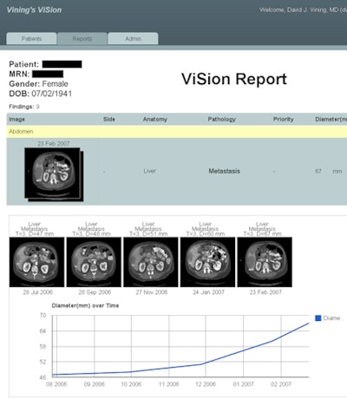Click the Diameter(mm) over Time chart title

pyautogui.click(x=85, y=305)
